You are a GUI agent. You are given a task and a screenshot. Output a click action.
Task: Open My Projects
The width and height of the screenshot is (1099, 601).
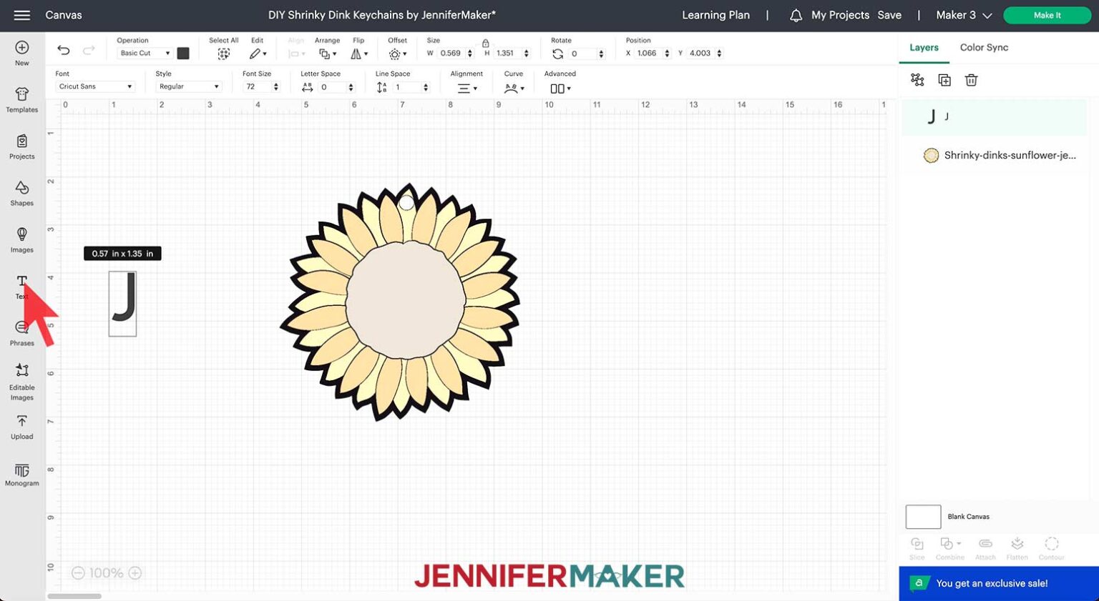(840, 15)
